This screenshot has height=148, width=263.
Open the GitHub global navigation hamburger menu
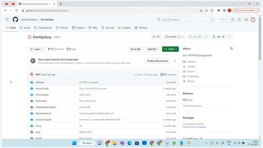click(7, 19)
